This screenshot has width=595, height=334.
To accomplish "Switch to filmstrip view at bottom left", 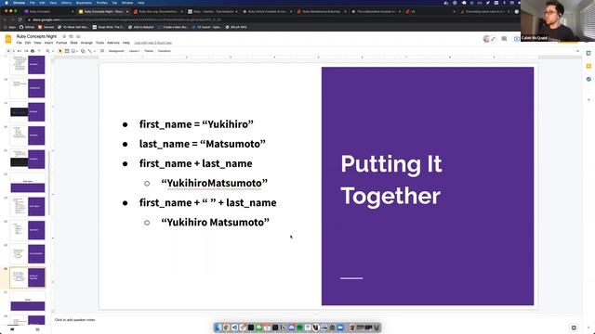I will (12, 329).
